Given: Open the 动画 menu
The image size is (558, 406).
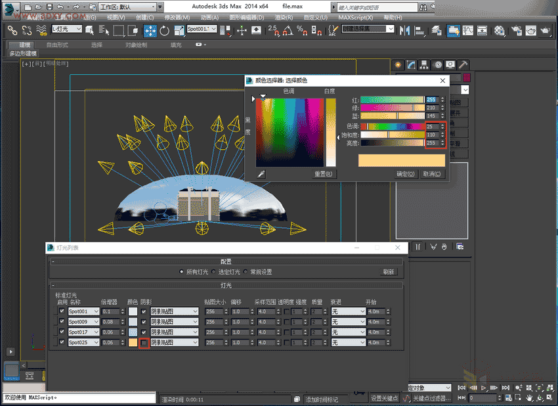Looking at the screenshot, I should (209, 18).
